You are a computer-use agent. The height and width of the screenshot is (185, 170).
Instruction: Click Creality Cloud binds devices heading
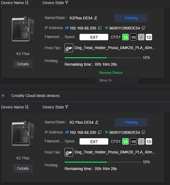35,96
